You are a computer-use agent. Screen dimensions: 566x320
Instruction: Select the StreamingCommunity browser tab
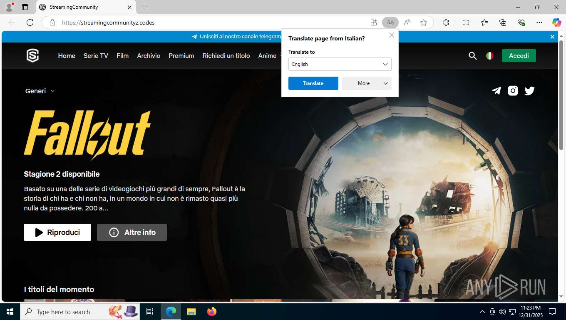[86, 7]
